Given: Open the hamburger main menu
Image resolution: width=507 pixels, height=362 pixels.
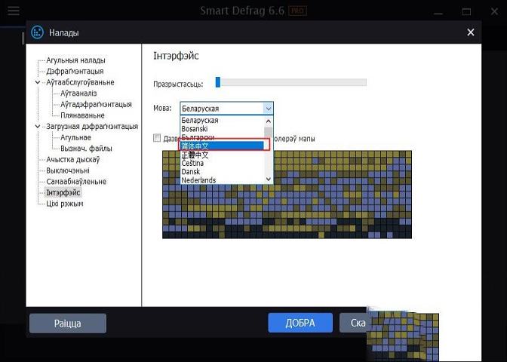Looking at the screenshot, I should 14,11.
